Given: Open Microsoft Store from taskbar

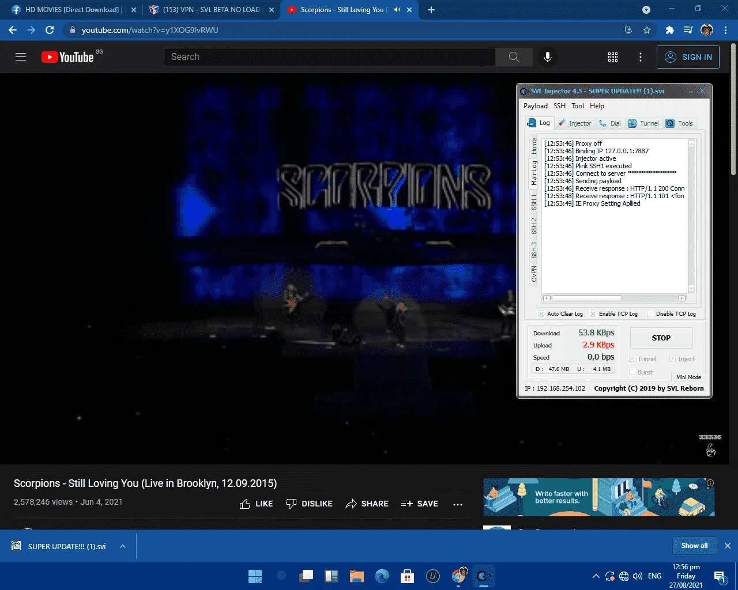Looking at the screenshot, I should (408, 576).
